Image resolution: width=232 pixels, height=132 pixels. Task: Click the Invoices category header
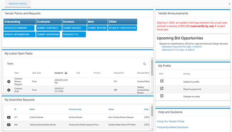pyautogui.click(x=75, y=21)
